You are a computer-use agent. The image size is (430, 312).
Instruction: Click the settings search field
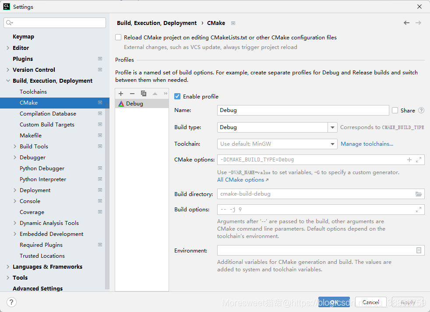point(55,23)
